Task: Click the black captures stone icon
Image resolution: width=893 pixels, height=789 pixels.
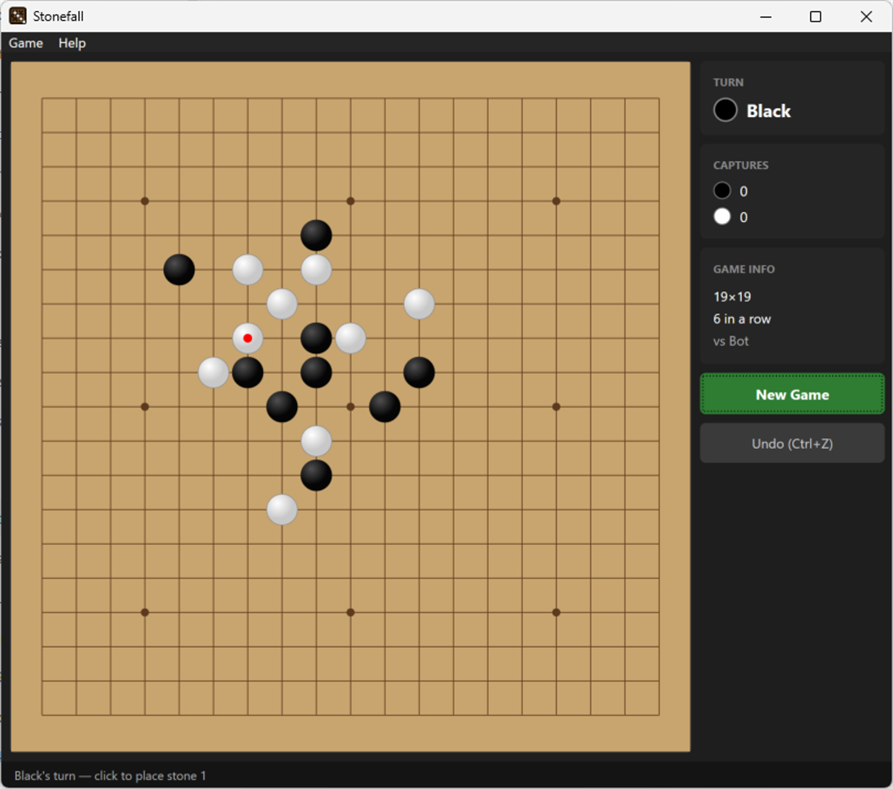Action: click(x=722, y=191)
